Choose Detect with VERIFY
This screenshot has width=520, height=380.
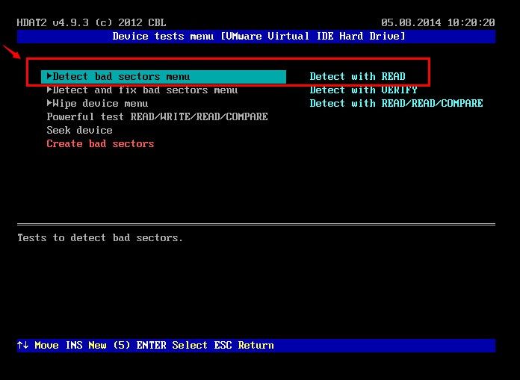tap(363, 90)
